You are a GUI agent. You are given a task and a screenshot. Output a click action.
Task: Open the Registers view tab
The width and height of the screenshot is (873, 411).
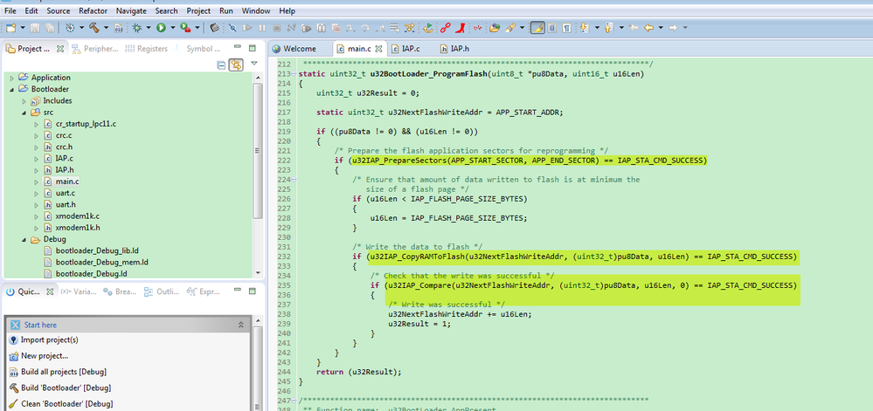pyautogui.click(x=147, y=48)
